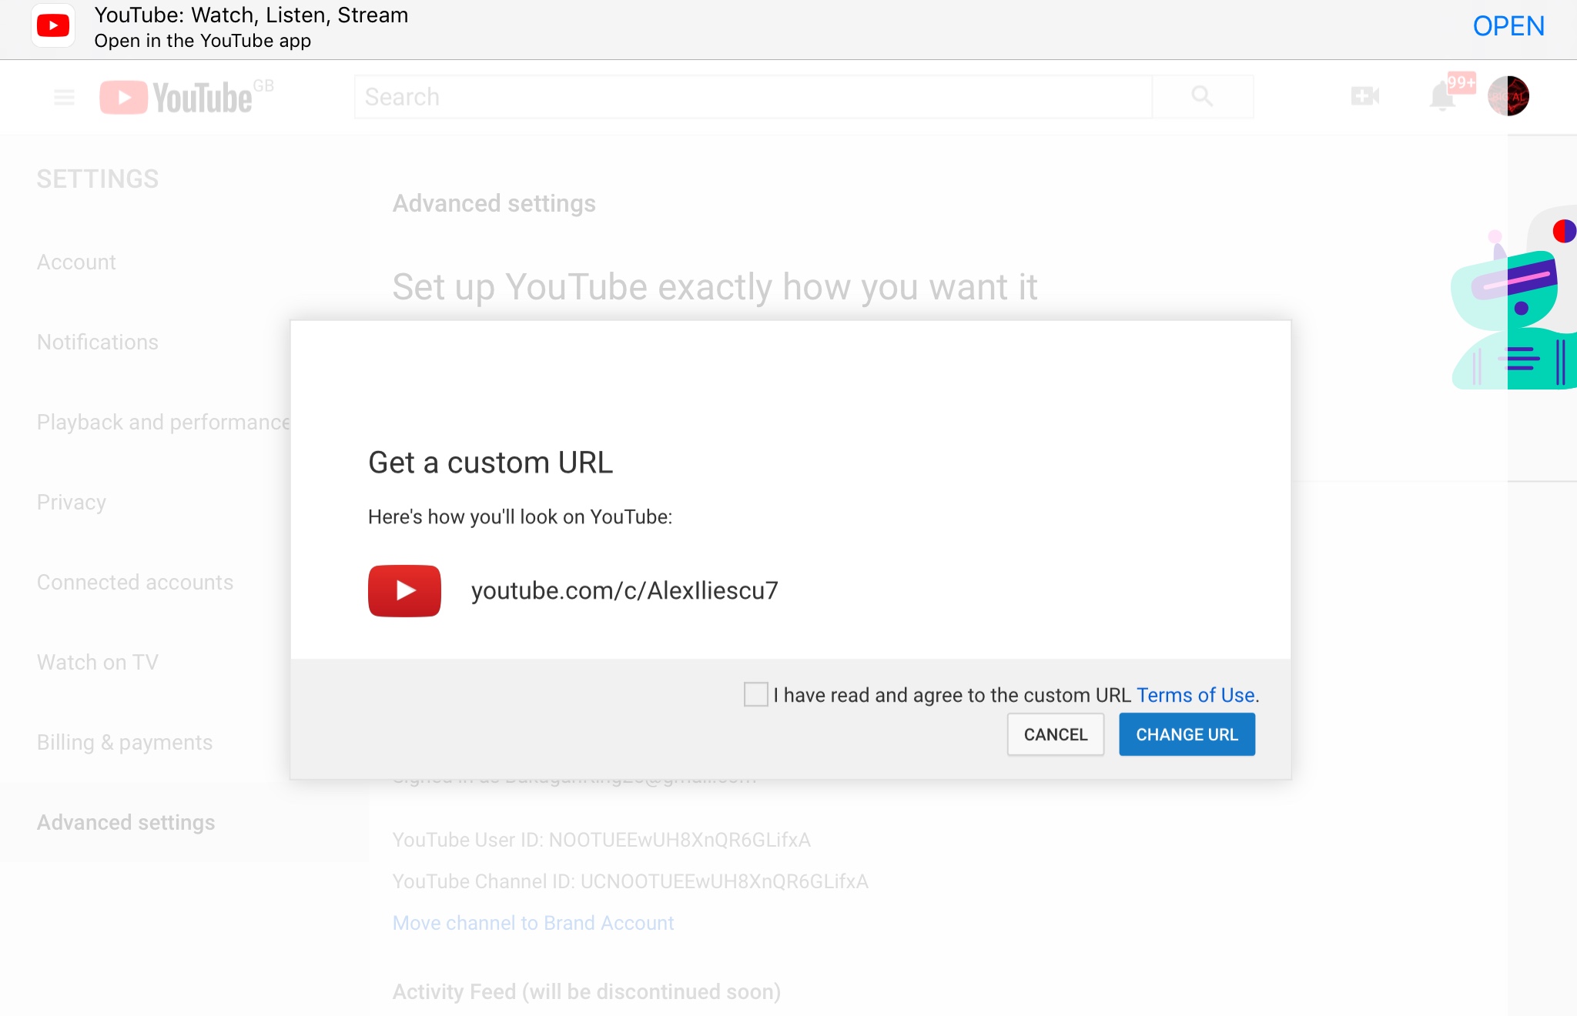Open the notifications bell

[1442, 97]
